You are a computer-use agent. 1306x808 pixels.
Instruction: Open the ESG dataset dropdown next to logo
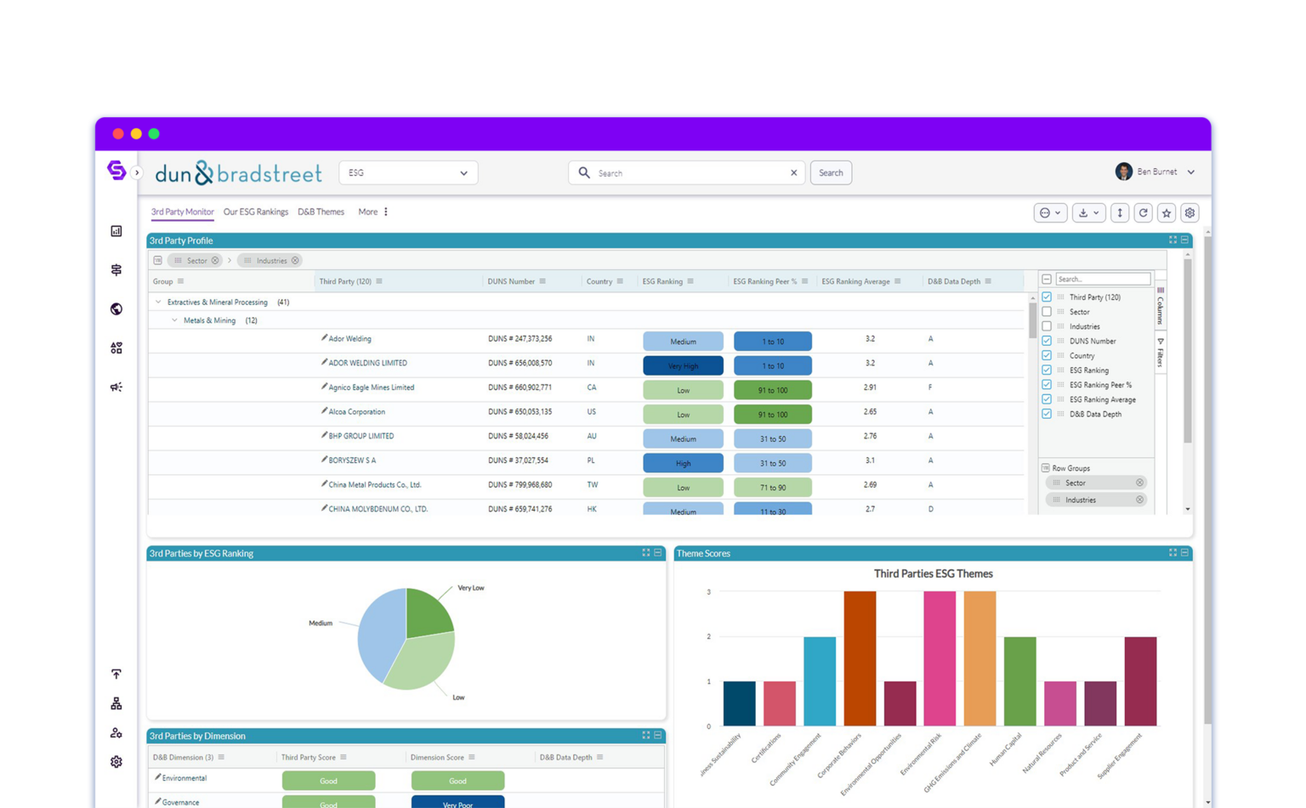click(463, 172)
